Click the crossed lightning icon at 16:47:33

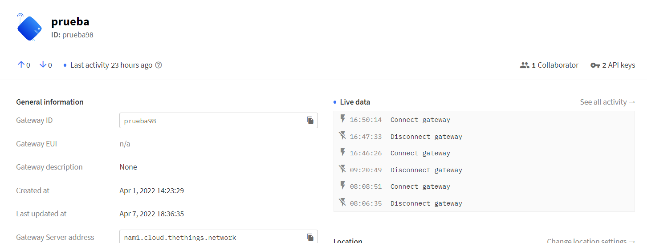(x=342, y=136)
